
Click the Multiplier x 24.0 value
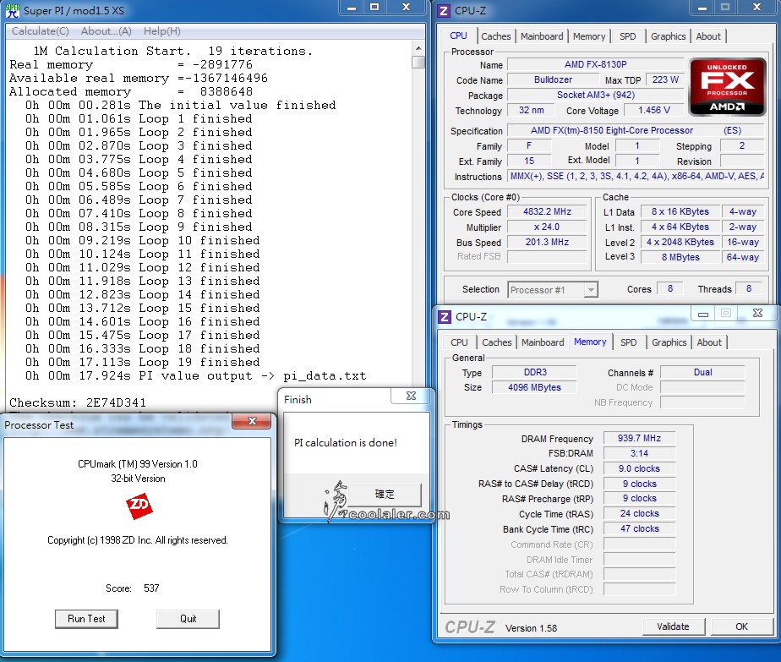[547, 227]
